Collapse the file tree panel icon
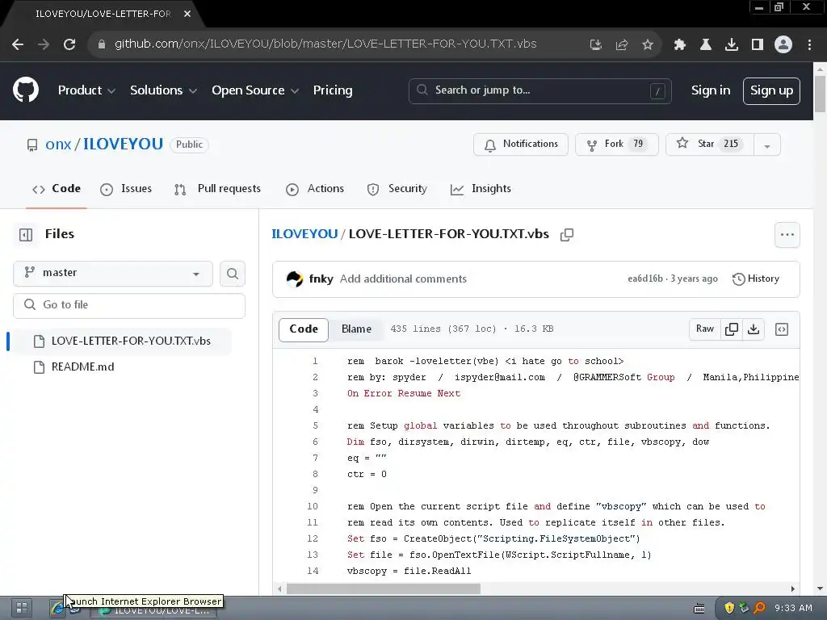Screen dimensions: 827x620 (26, 235)
